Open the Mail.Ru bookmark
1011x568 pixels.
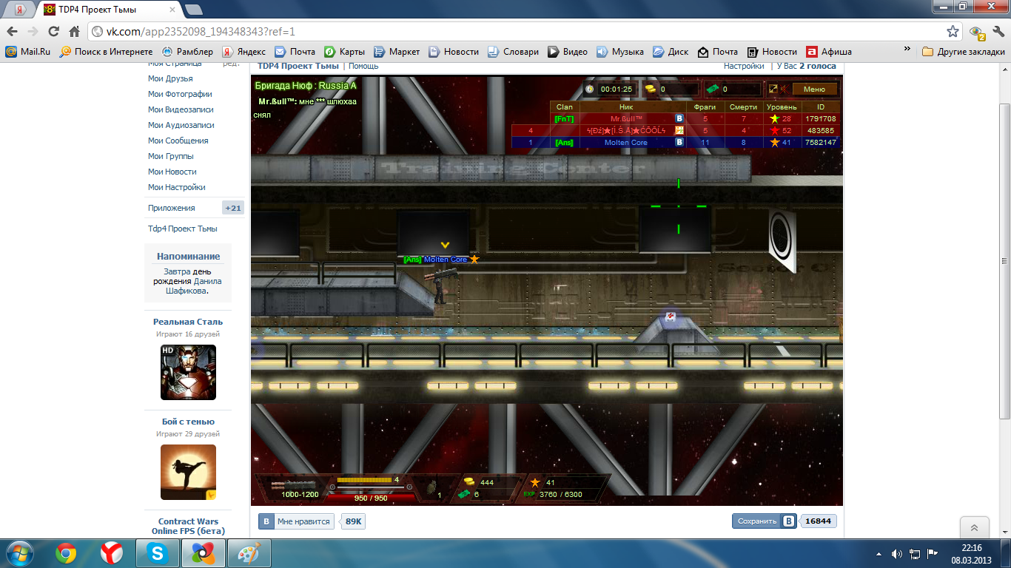click(28, 52)
